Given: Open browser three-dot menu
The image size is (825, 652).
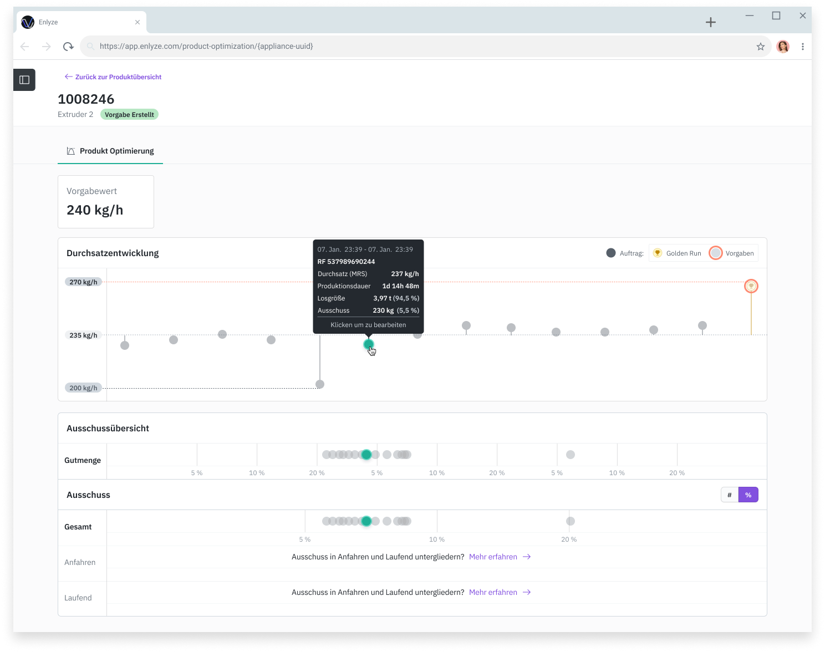Looking at the screenshot, I should point(802,47).
